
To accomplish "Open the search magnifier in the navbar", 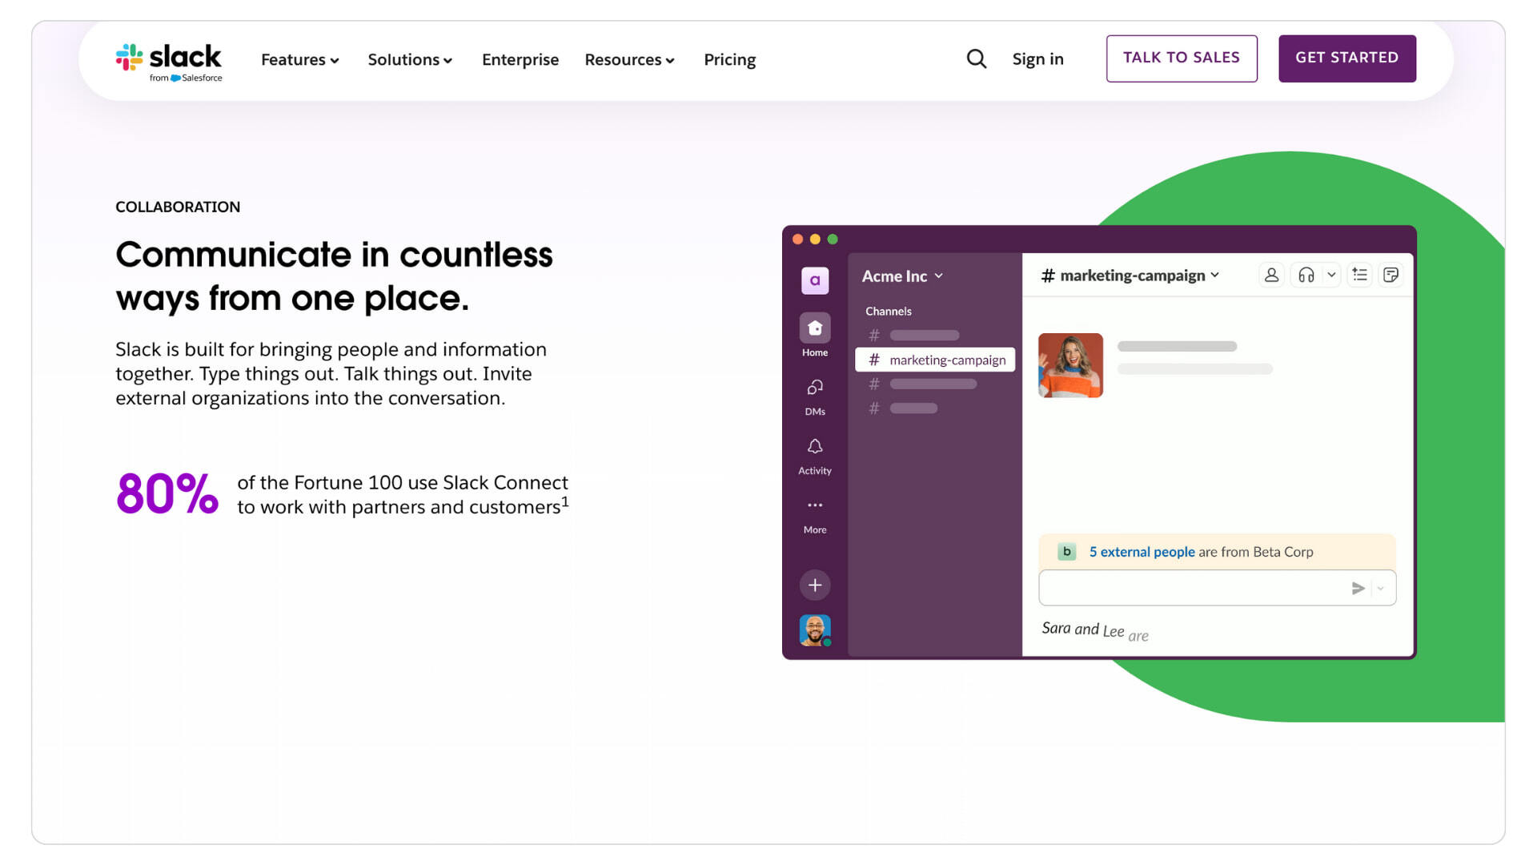I will click(x=977, y=58).
